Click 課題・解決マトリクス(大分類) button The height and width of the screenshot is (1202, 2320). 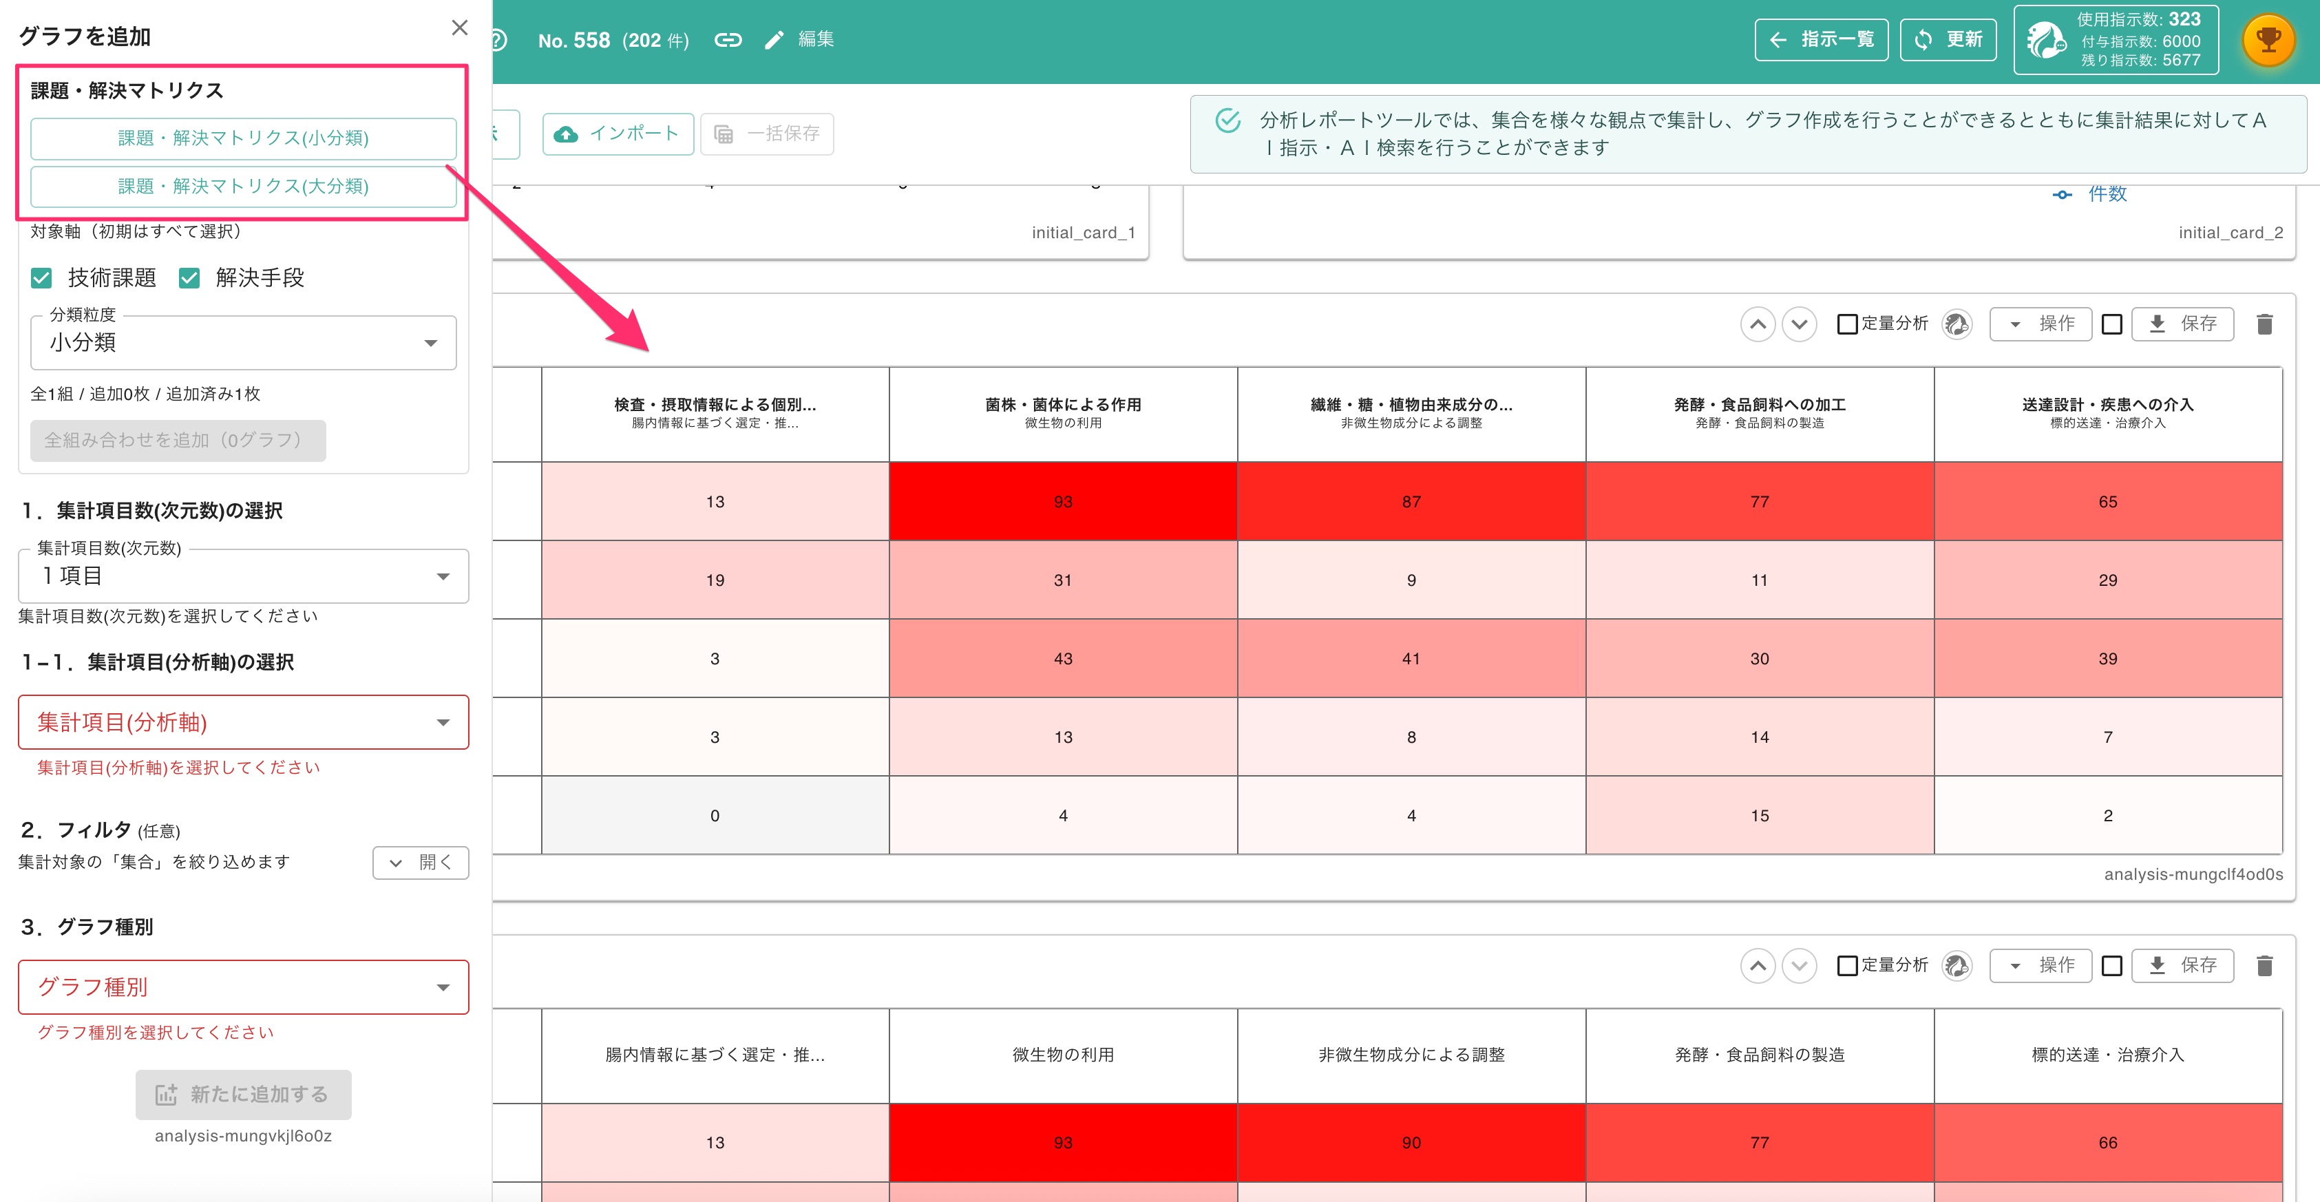[x=243, y=187]
